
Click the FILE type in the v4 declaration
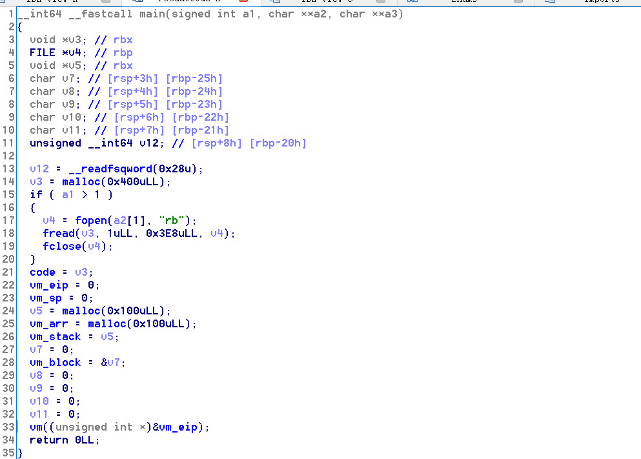point(43,53)
